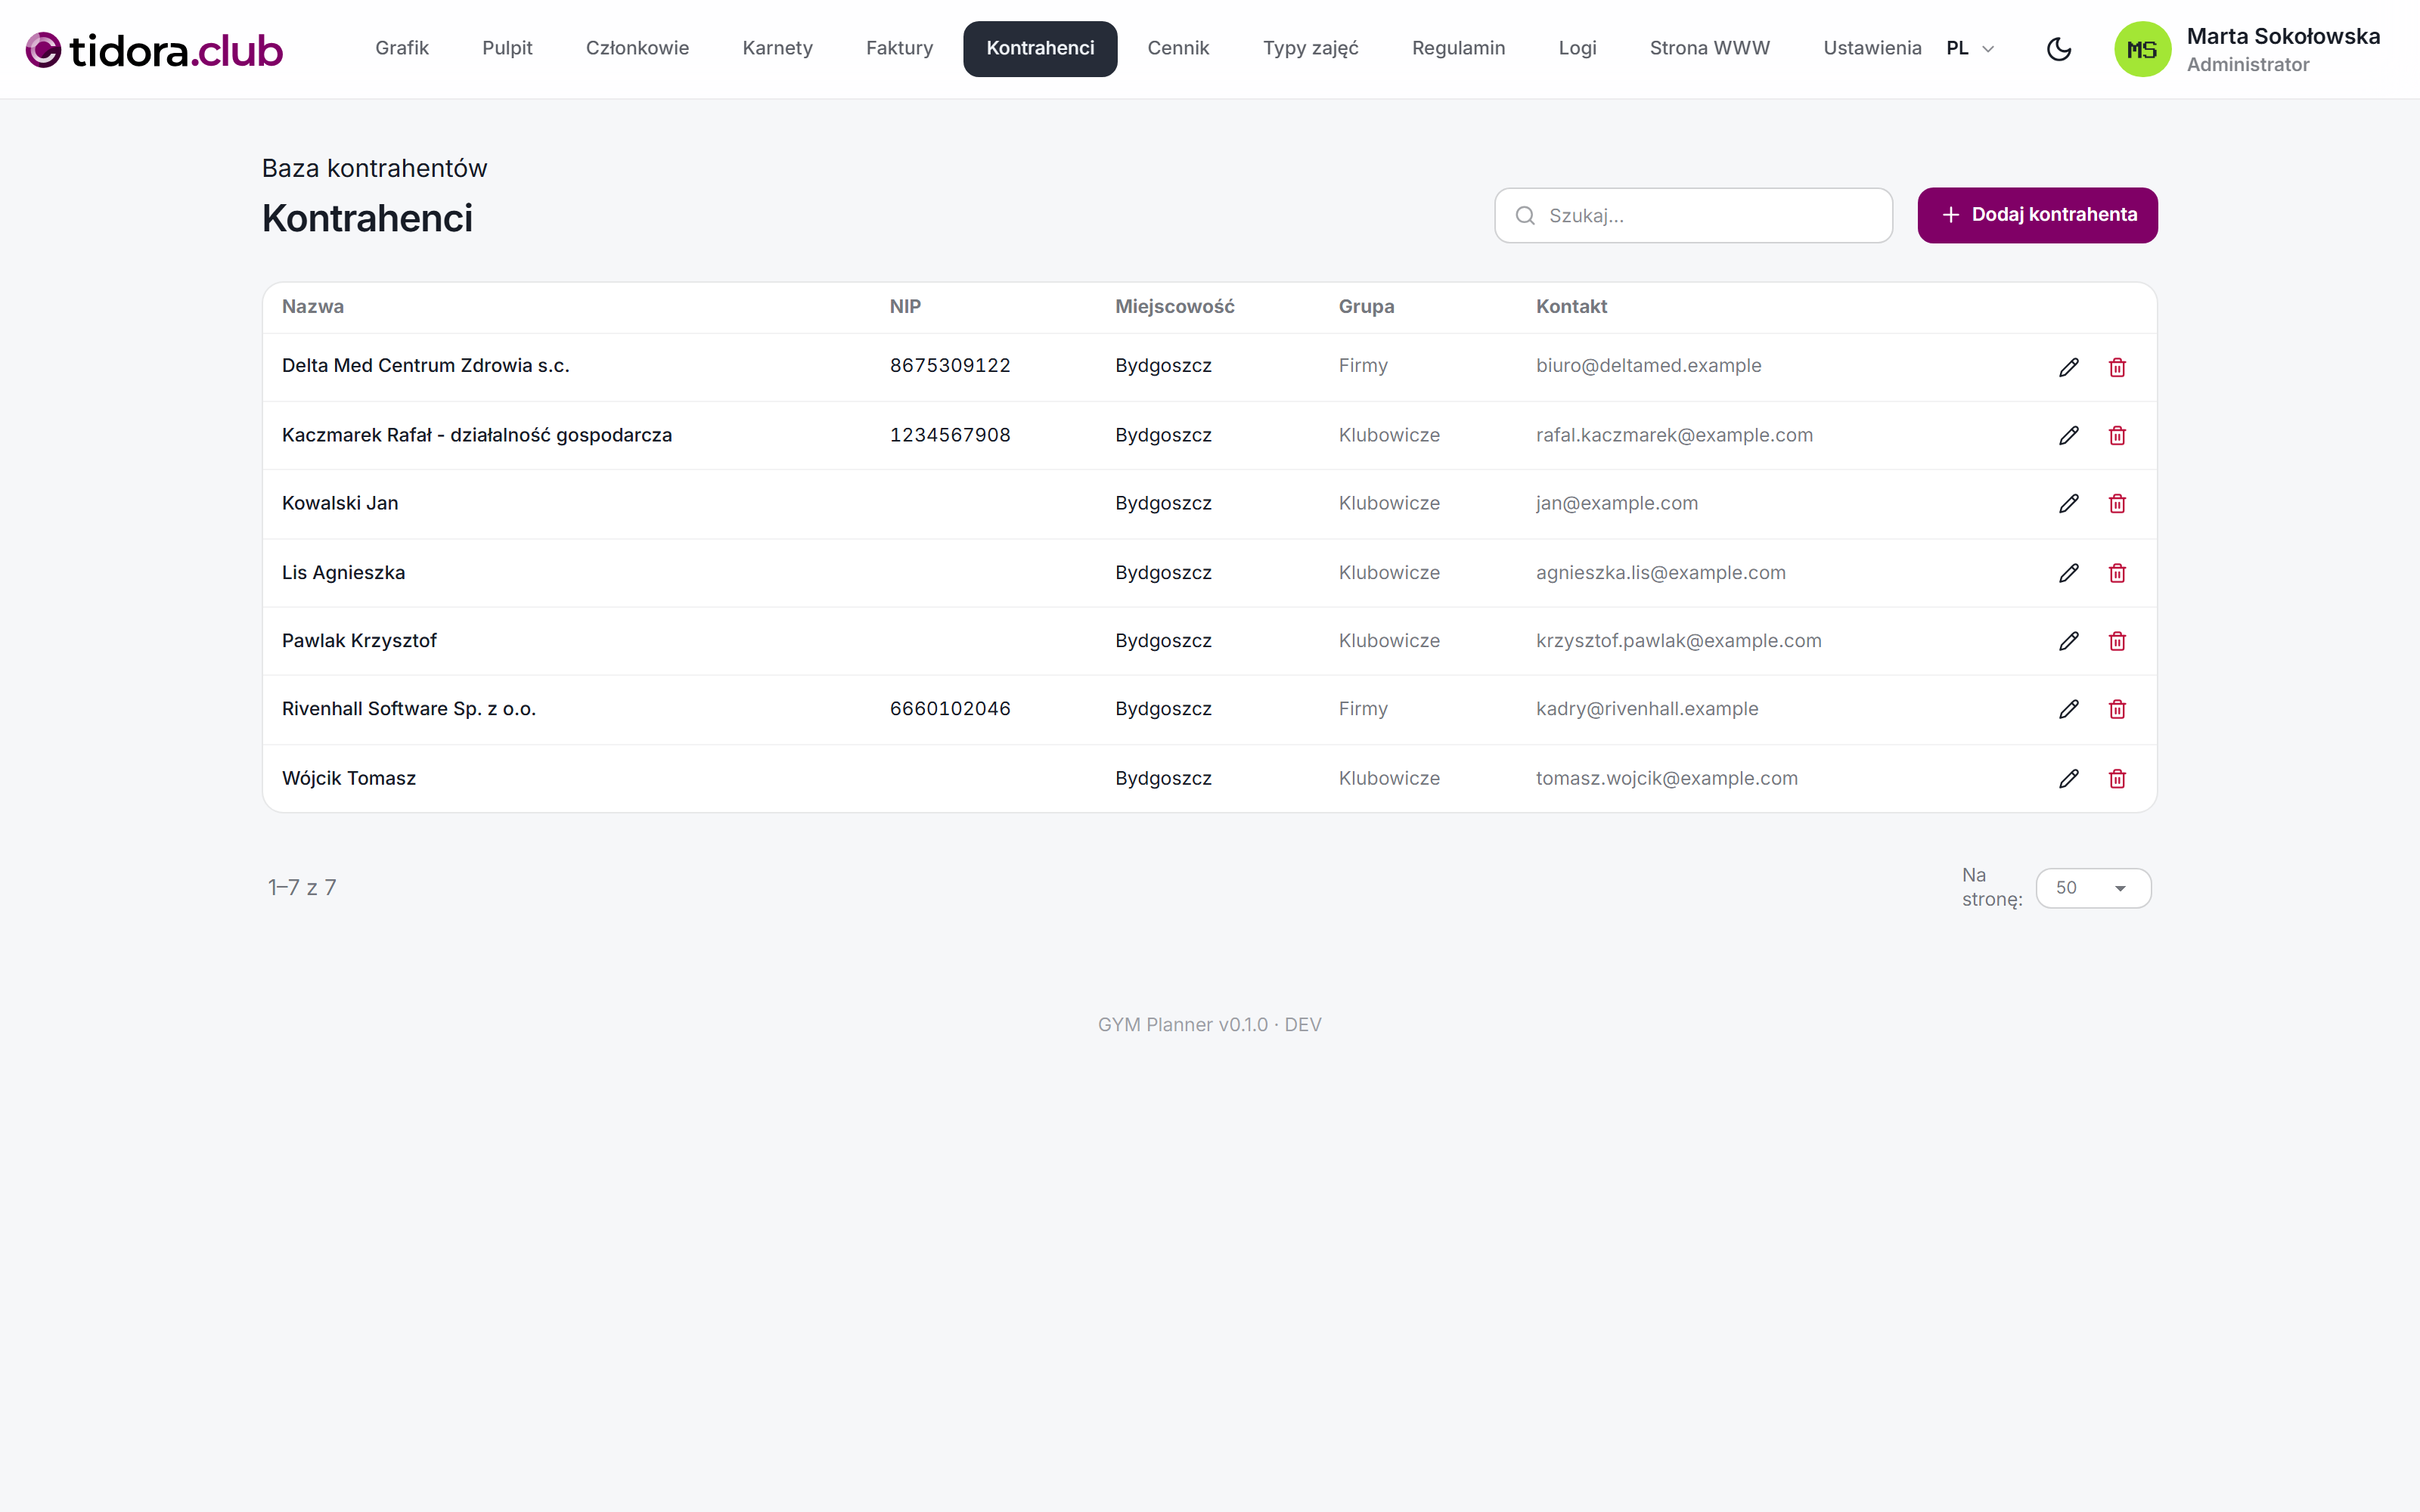Focus the Szukaj search field
The height and width of the screenshot is (1512, 2420).
point(1693,215)
